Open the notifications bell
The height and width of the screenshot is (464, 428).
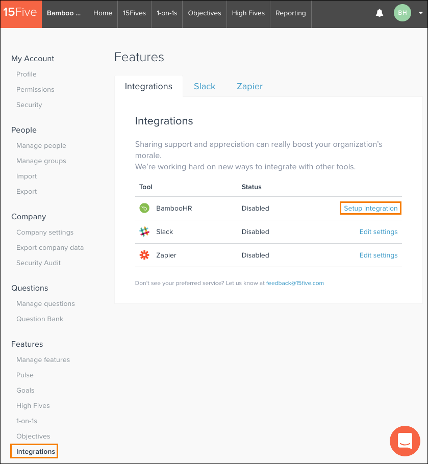coord(380,13)
